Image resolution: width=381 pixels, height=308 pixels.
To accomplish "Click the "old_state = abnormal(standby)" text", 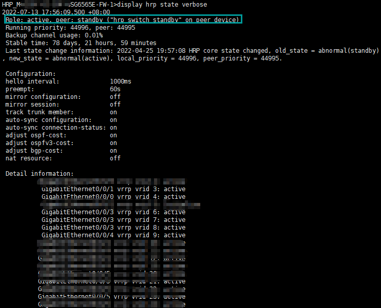I will (x=327, y=51).
